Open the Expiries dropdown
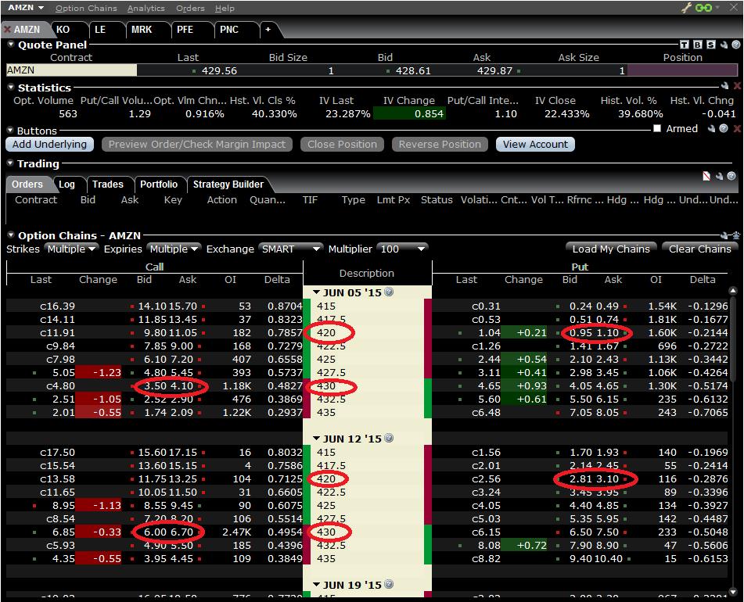 173,249
